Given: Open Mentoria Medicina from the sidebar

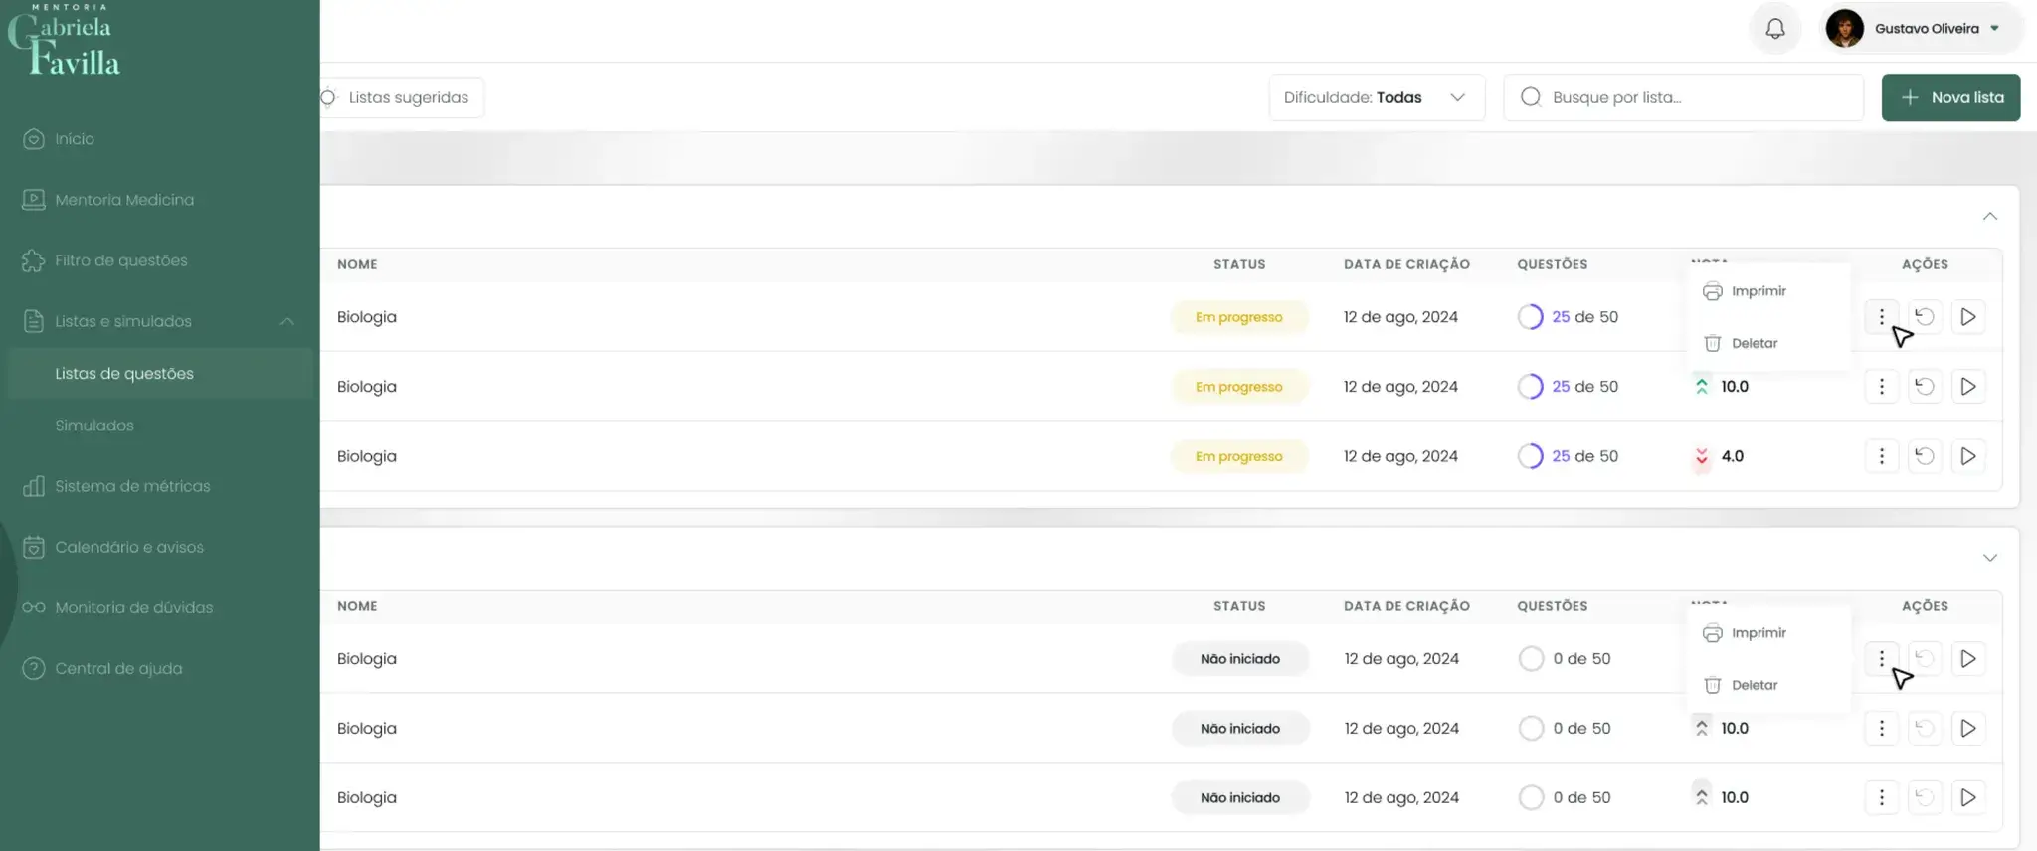Looking at the screenshot, I should (108, 200).
